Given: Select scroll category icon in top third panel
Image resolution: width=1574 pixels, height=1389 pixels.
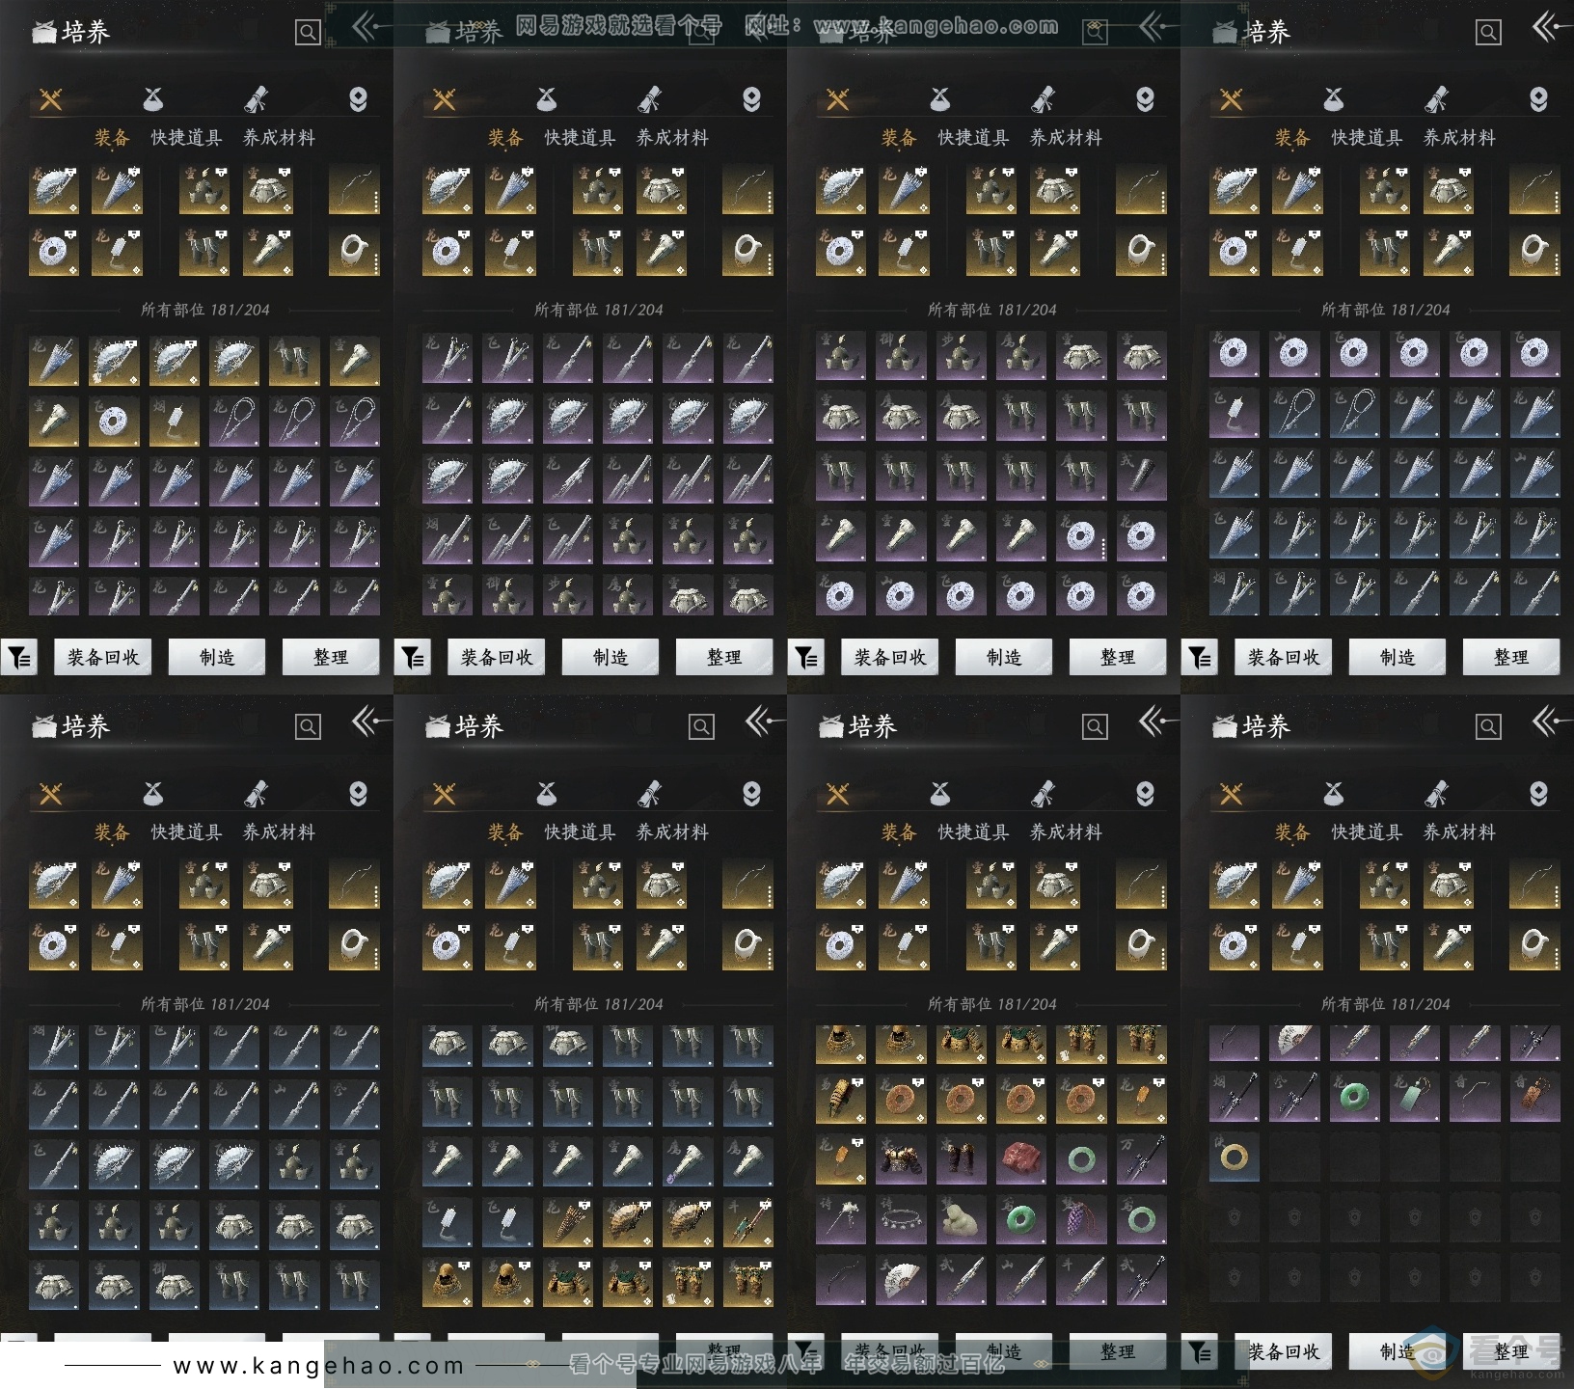Looking at the screenshot, I should pos(1043,99).
